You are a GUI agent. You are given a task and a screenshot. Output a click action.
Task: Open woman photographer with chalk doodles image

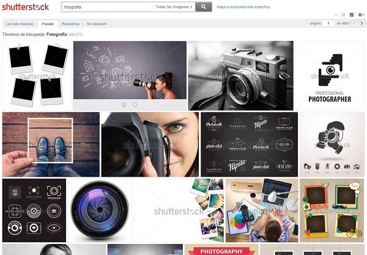pyautogui.click(x=130, y=70)
